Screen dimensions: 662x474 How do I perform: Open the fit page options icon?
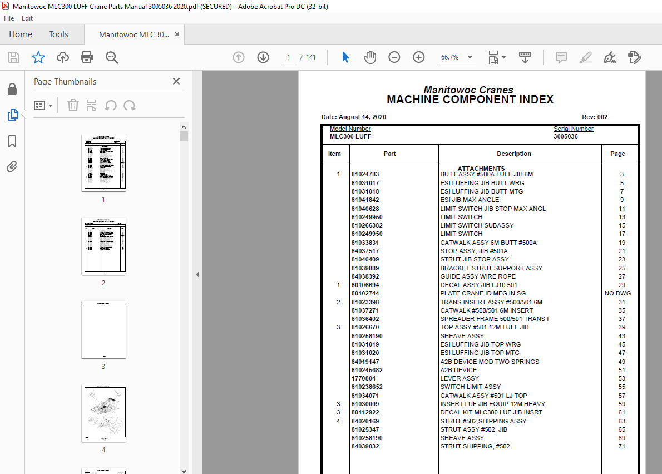[496, 57]
